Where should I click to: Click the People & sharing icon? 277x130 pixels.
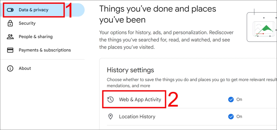coord(10,37)
